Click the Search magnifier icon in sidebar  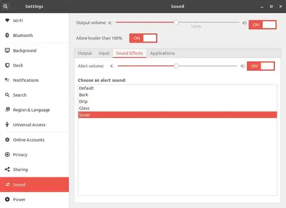[x=7, y=95]
